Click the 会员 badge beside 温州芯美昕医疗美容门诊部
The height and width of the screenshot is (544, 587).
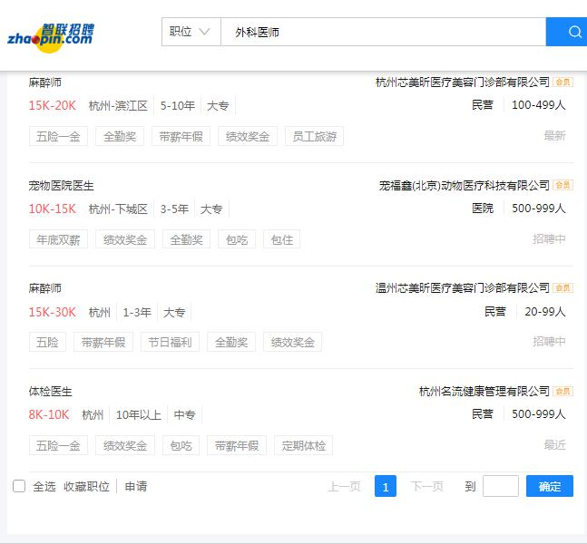coord(563,288)
